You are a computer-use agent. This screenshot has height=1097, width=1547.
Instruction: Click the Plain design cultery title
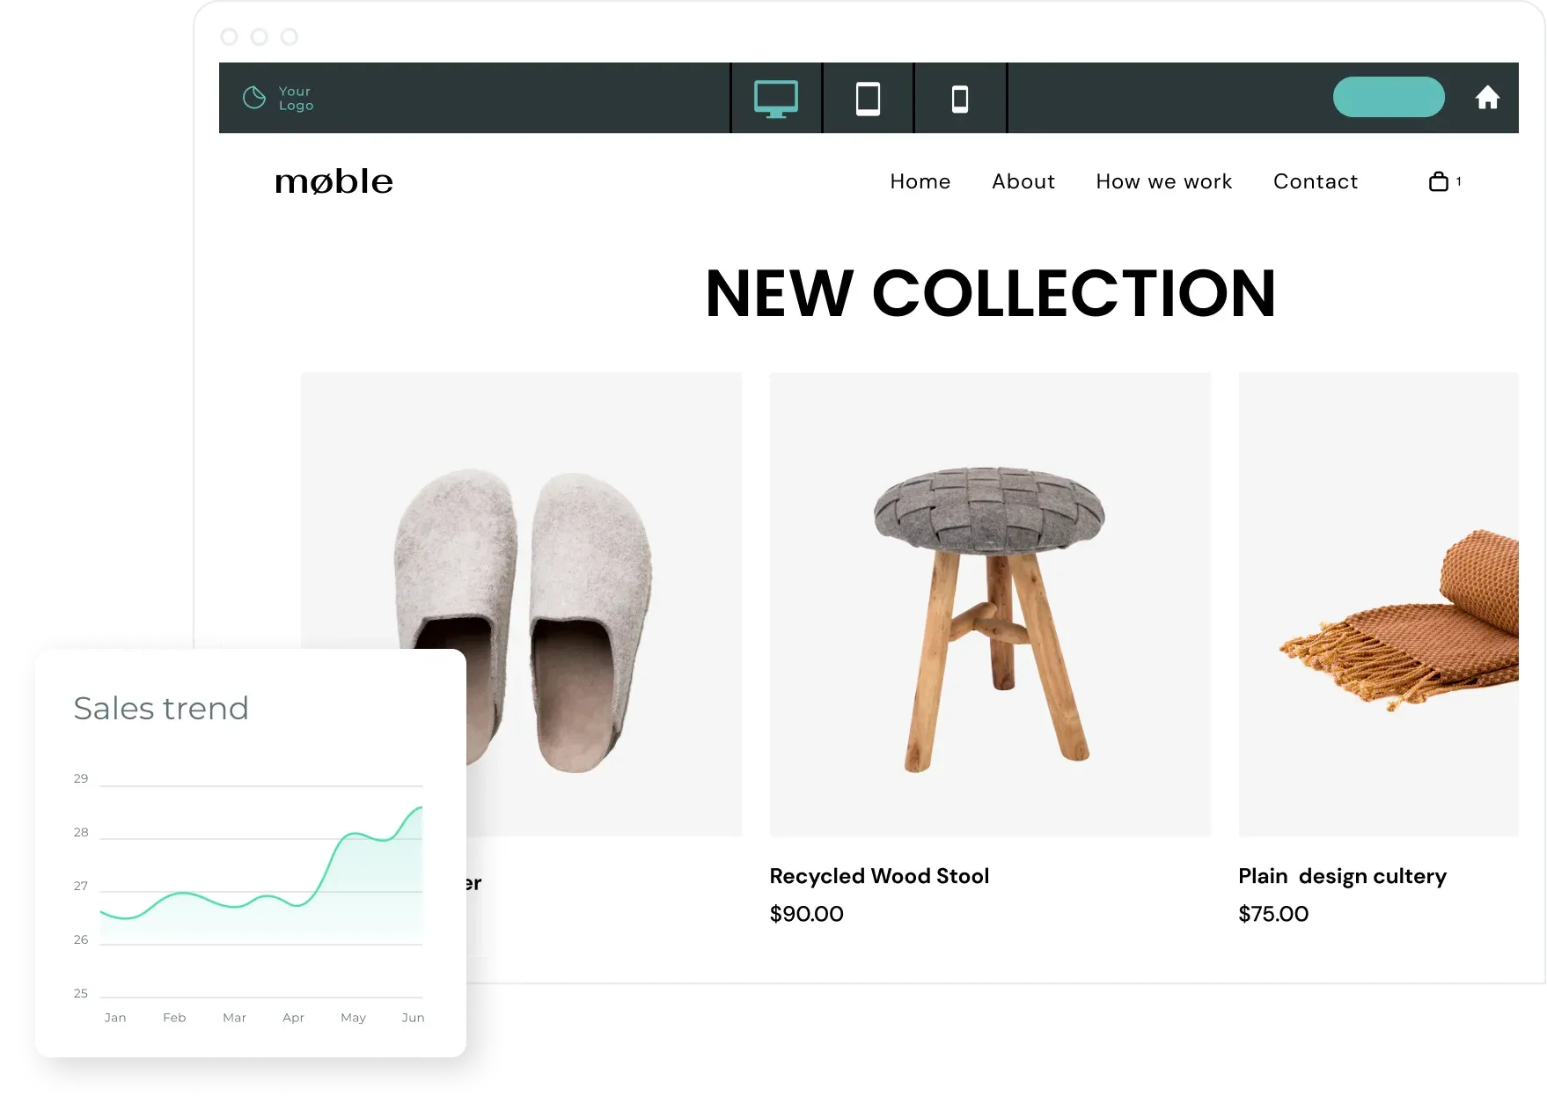pyautogui.click(x=1342, y=876)
